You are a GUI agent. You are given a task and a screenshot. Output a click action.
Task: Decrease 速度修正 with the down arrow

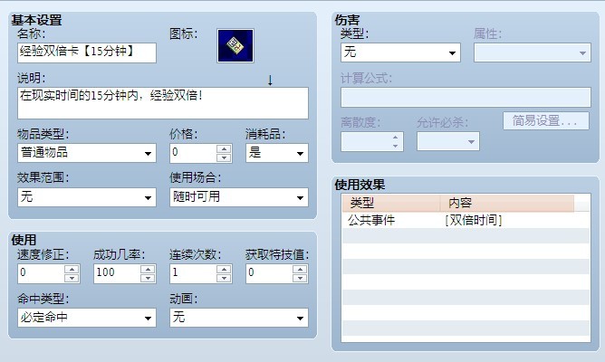(72, 279)
